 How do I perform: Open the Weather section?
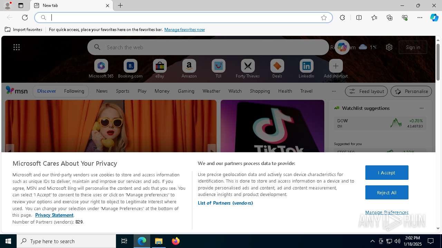point(211,91)
